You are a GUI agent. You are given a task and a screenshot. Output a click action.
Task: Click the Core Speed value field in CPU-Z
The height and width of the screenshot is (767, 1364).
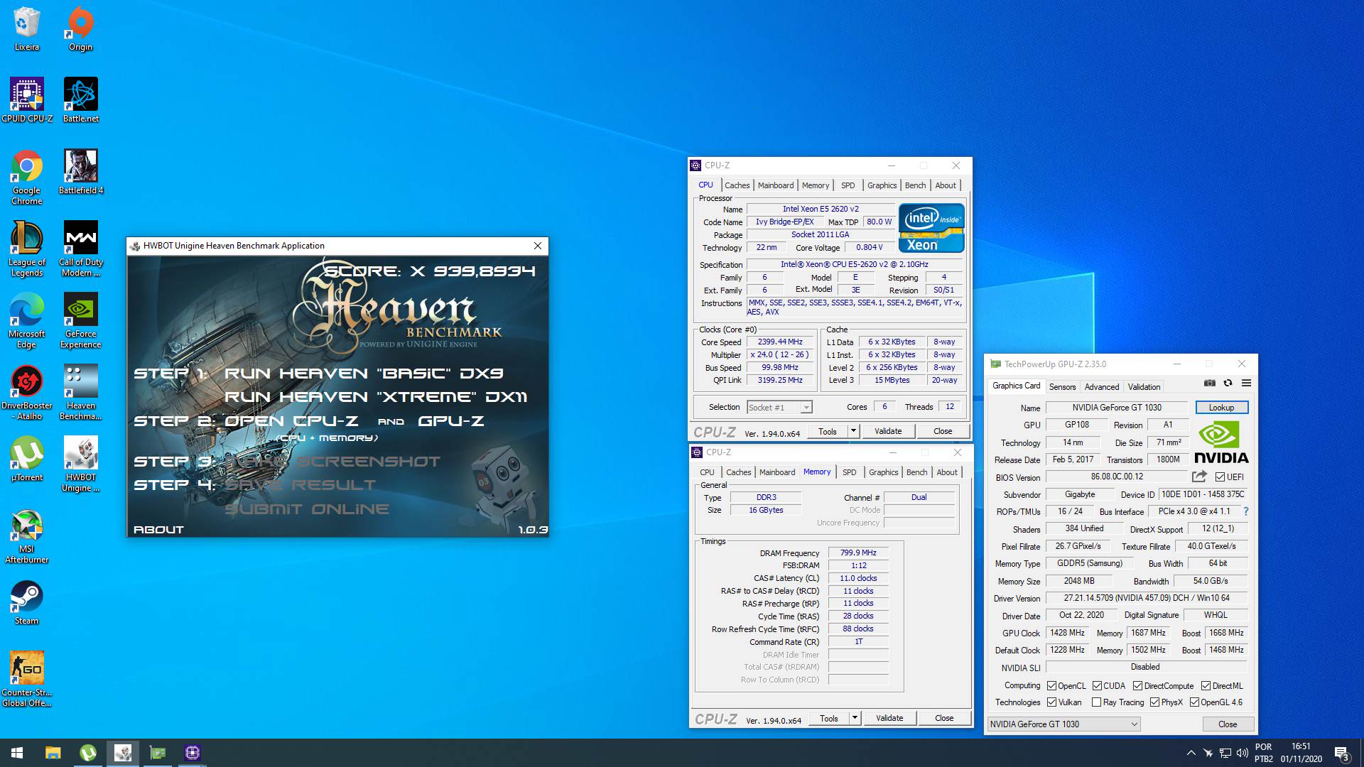pyautogui.click(x=779, y=342)
